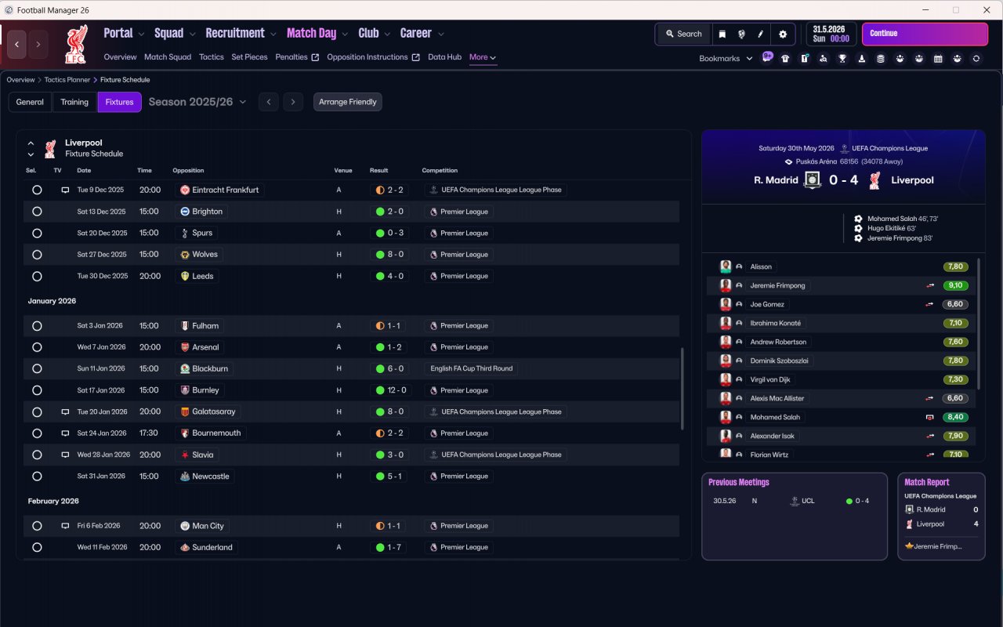Click the UCL icon in Previous Meetings
This screenshot has width=1003, height=627.
(x=795, y=501)
